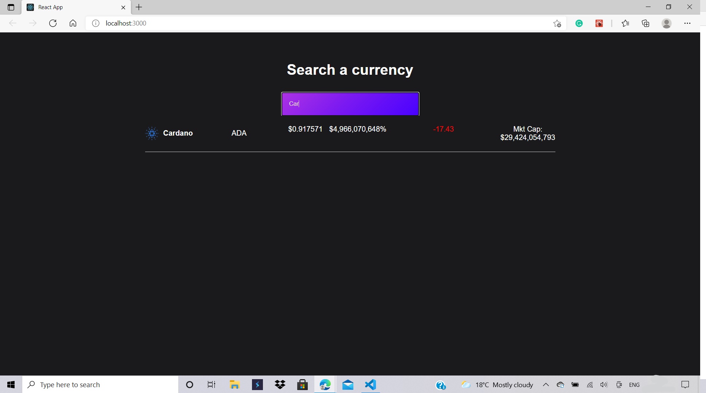Open the Windows Start menu
706x393 pixels.
(11, 385)
